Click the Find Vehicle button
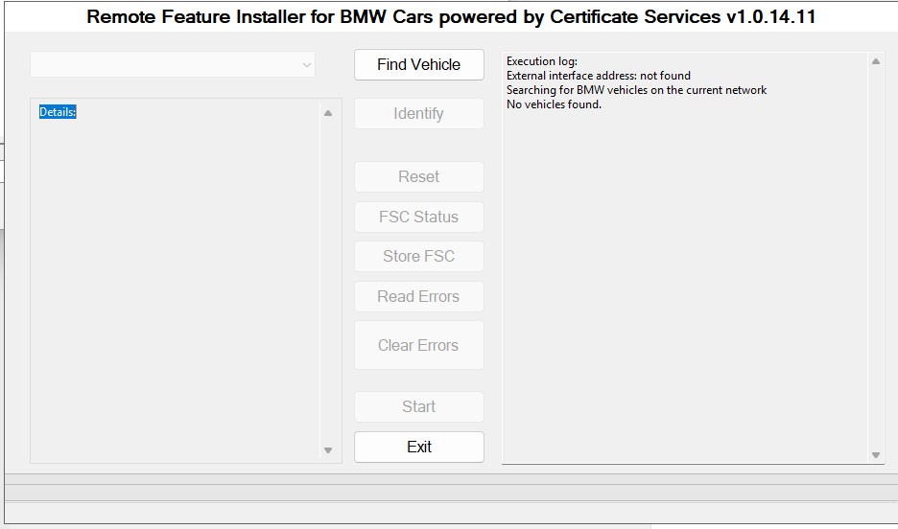 point(418,64)
